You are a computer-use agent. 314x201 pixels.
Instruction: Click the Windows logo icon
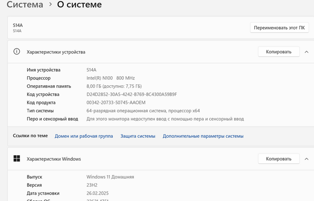pyautogui.click(x=17, y=158)
